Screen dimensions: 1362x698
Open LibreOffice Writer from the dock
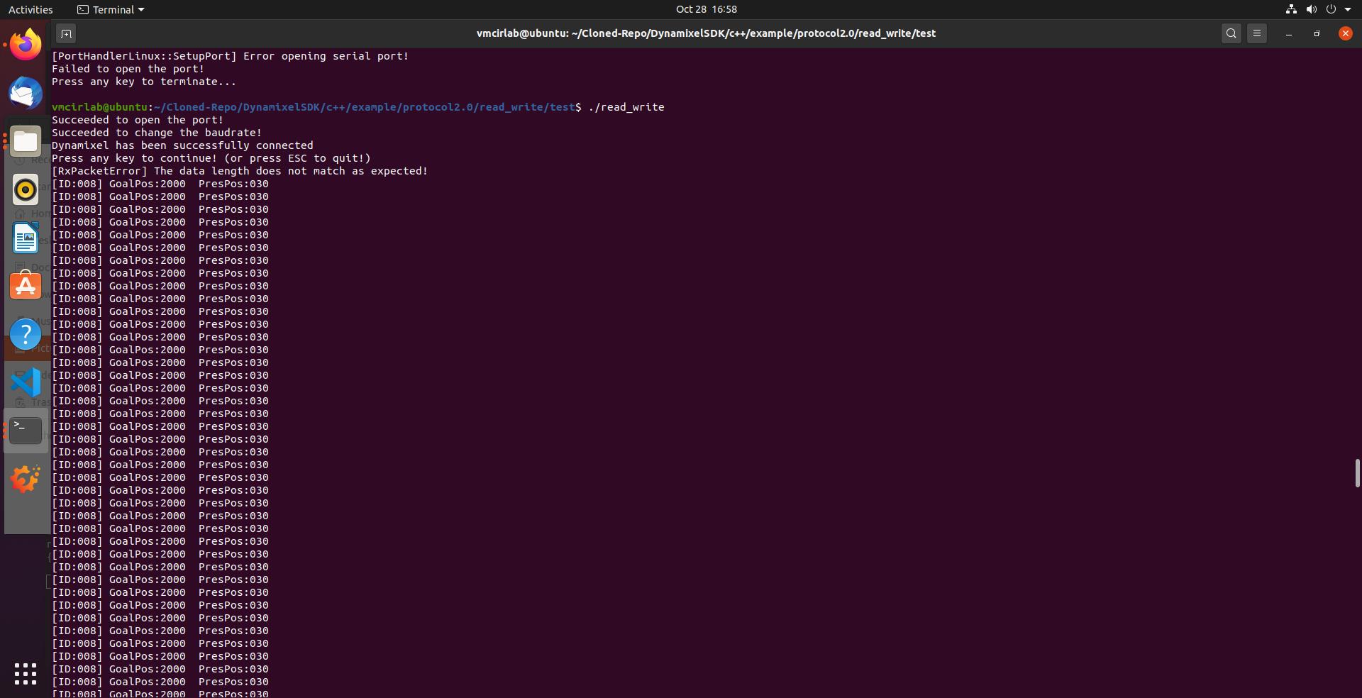coord(26,238)
